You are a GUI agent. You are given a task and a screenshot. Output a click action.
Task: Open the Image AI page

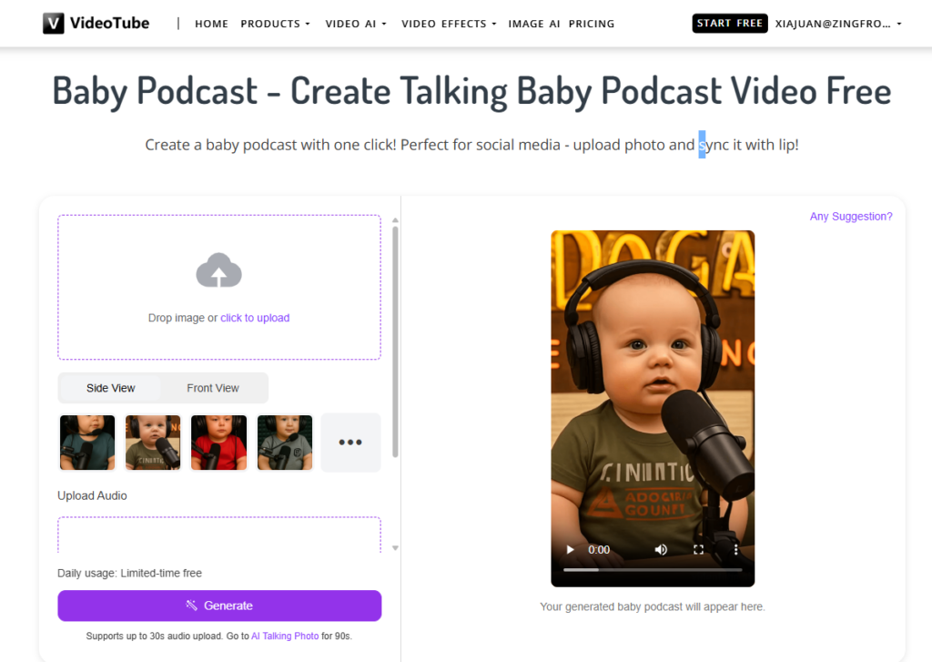tap(533, 24)
